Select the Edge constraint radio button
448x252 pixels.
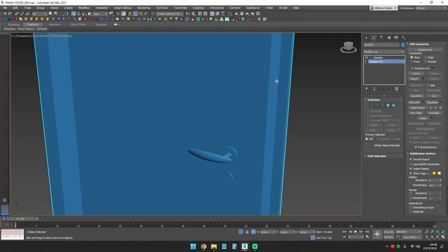[x=426, y=57]
